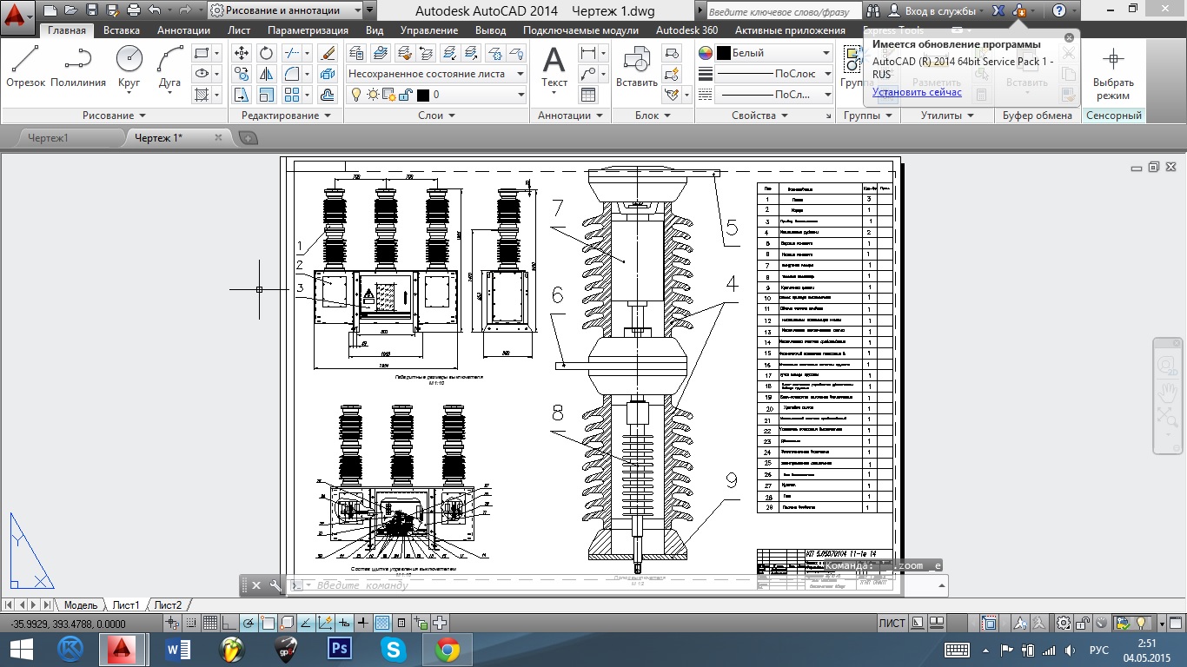1187x667 pixels.
Task: Click the new drawing tab plus button
Action: [x=248, y=137]
